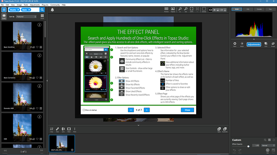Switch to the HSL tab
The width and height of the screenshot is (277, 155).
pyautogui.click(x=248, y=9)
